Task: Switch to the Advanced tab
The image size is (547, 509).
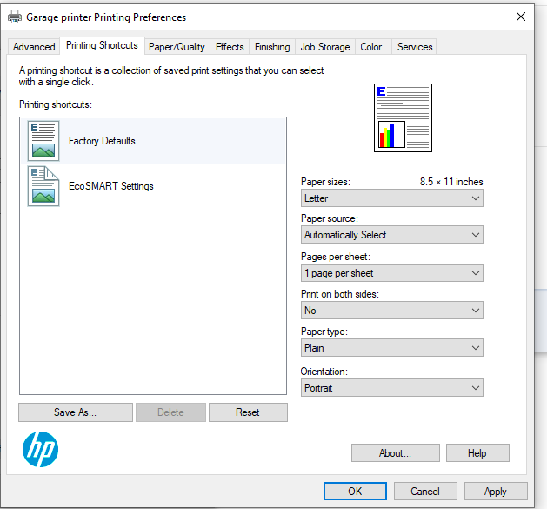Action: 34,47
